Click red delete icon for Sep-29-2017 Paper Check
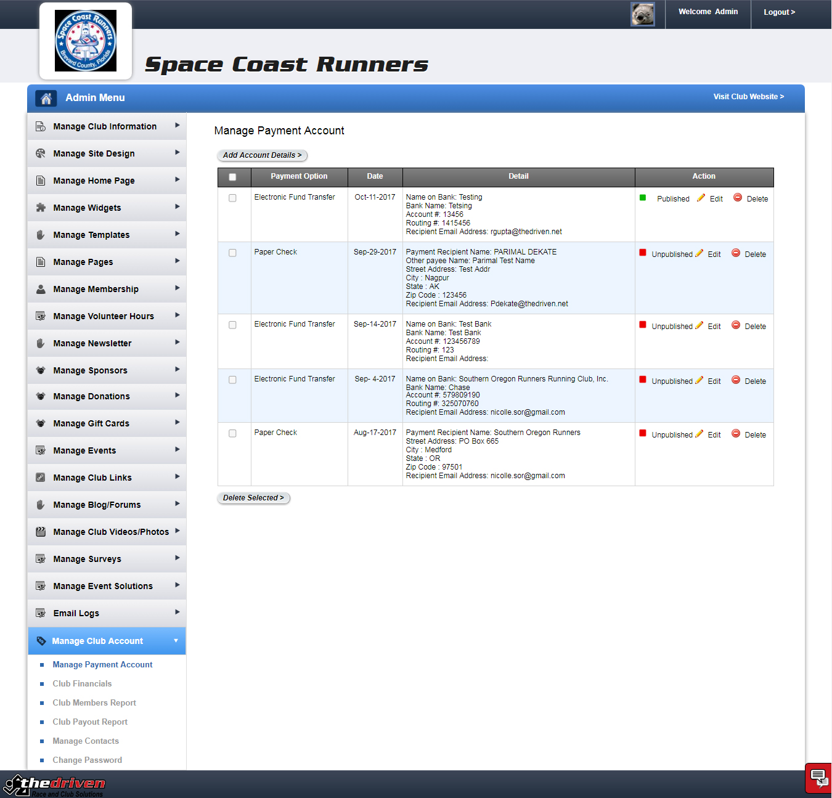The height and width of the screenshot is (798, 832). (736, 253)
